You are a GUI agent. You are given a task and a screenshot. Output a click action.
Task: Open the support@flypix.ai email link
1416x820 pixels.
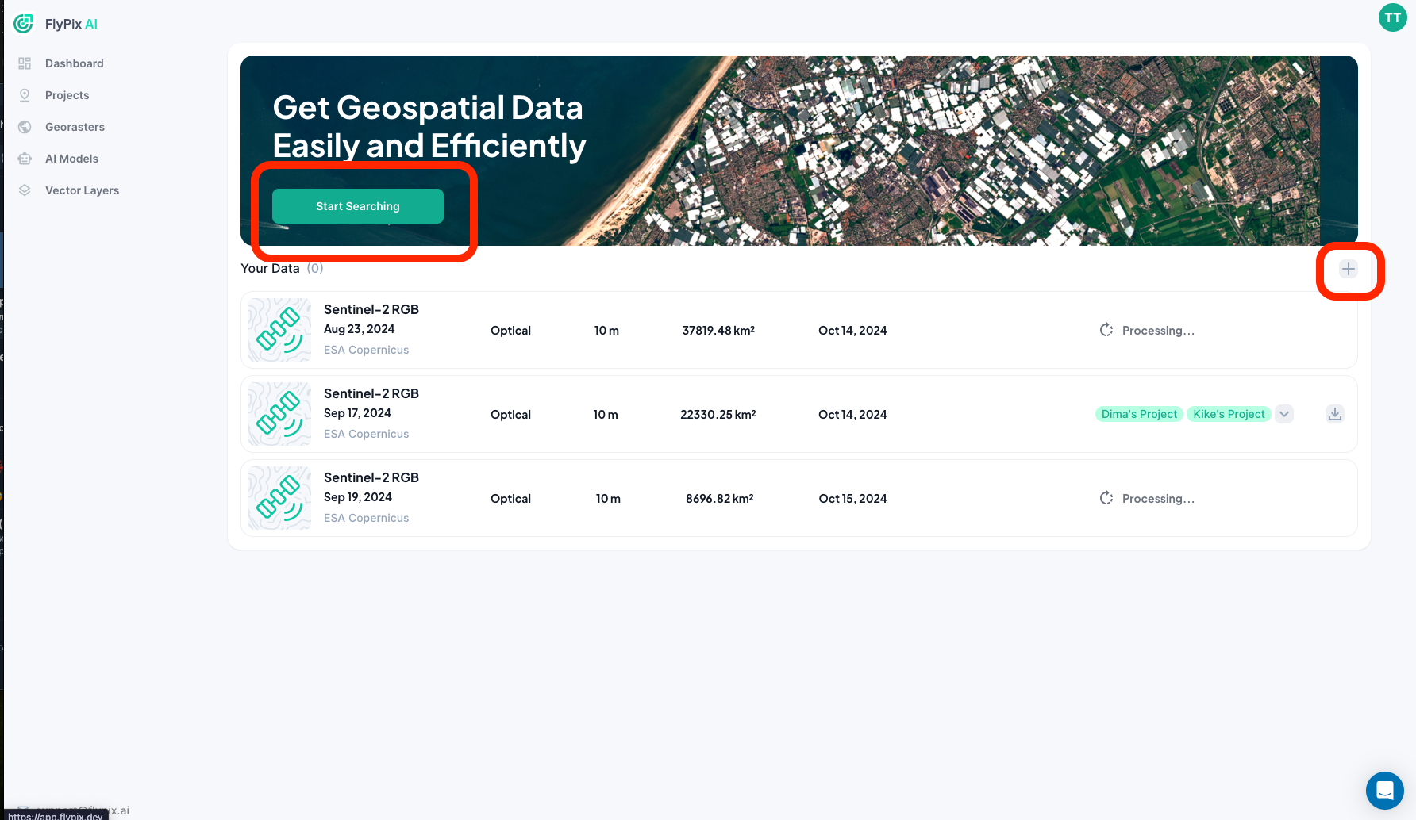point(77,810)
